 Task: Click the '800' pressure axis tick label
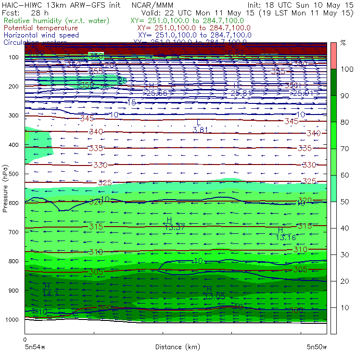[13, 261]
